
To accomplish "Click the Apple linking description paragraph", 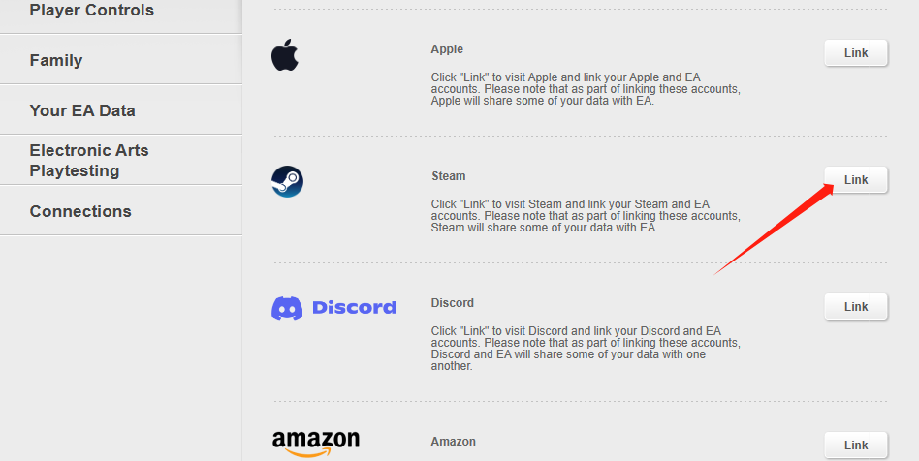I will tap(586, 88).
